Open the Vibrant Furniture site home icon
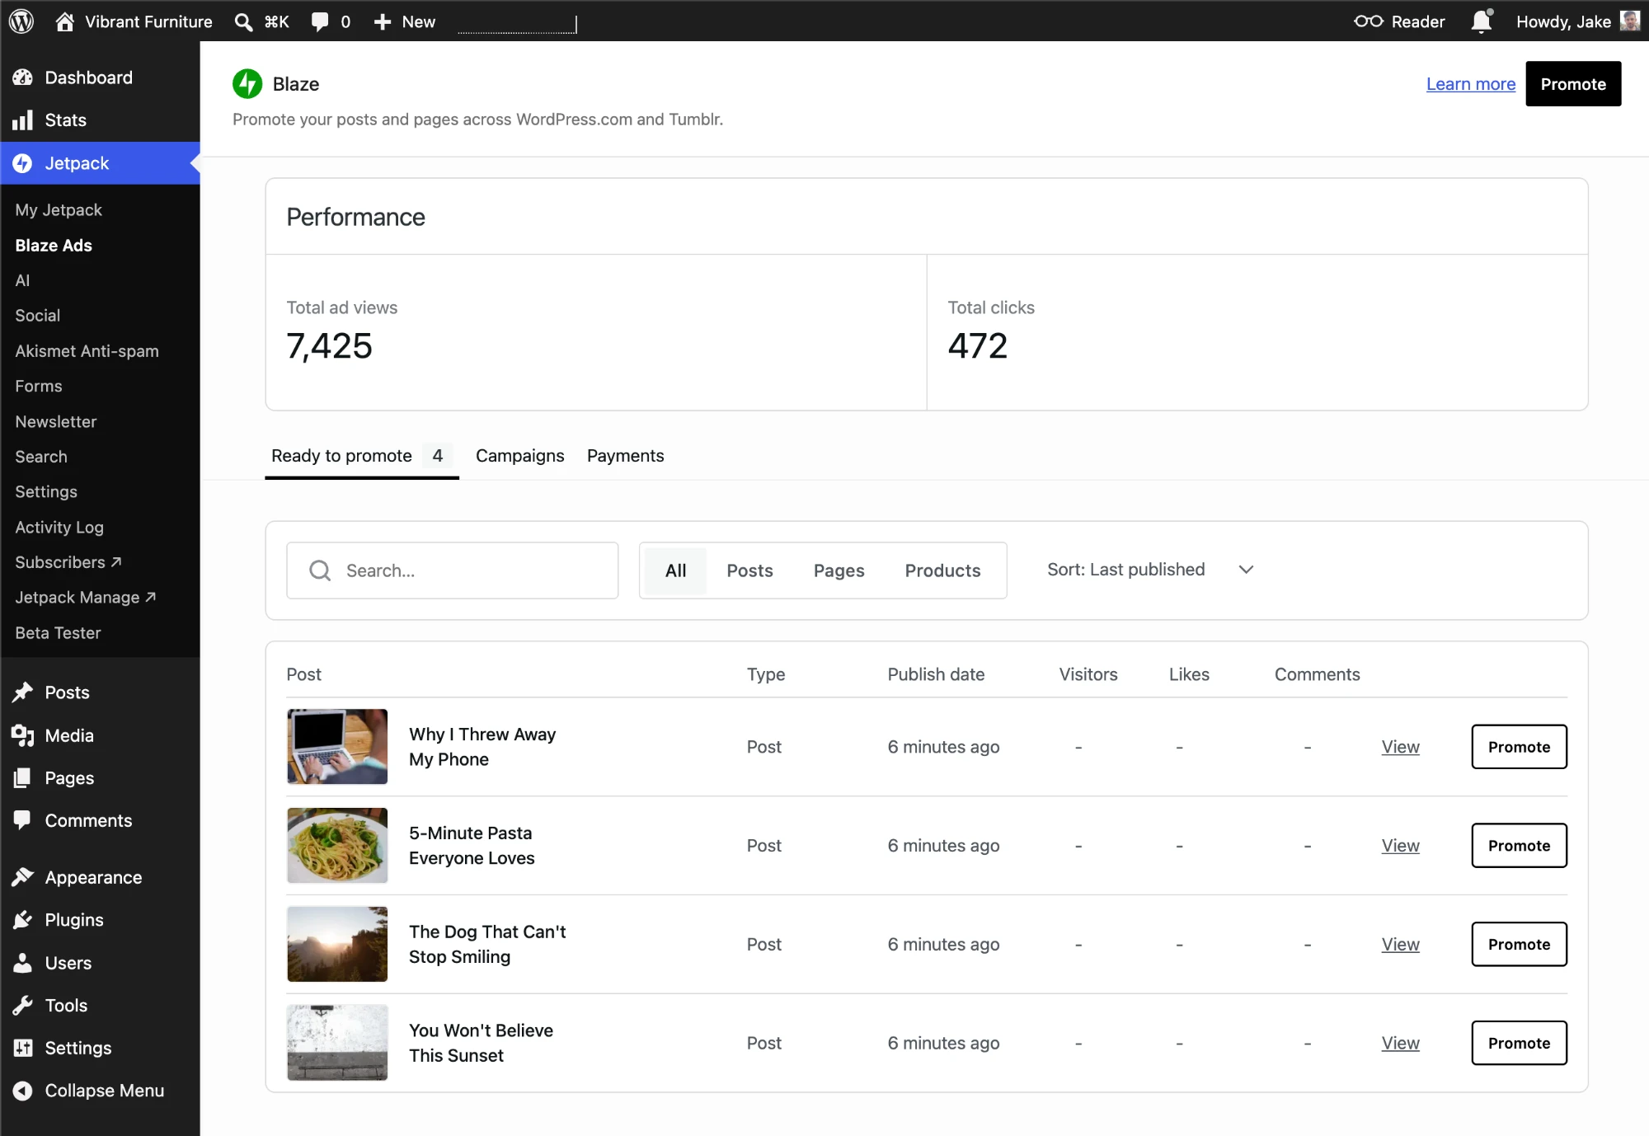Viewport: 1649px width, 1136px height. 64,21
